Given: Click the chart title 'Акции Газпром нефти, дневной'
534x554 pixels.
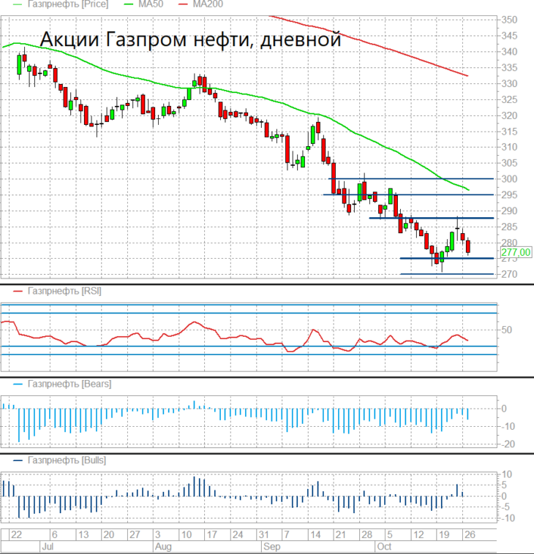Looking at the screenshot, I should 191,39.
